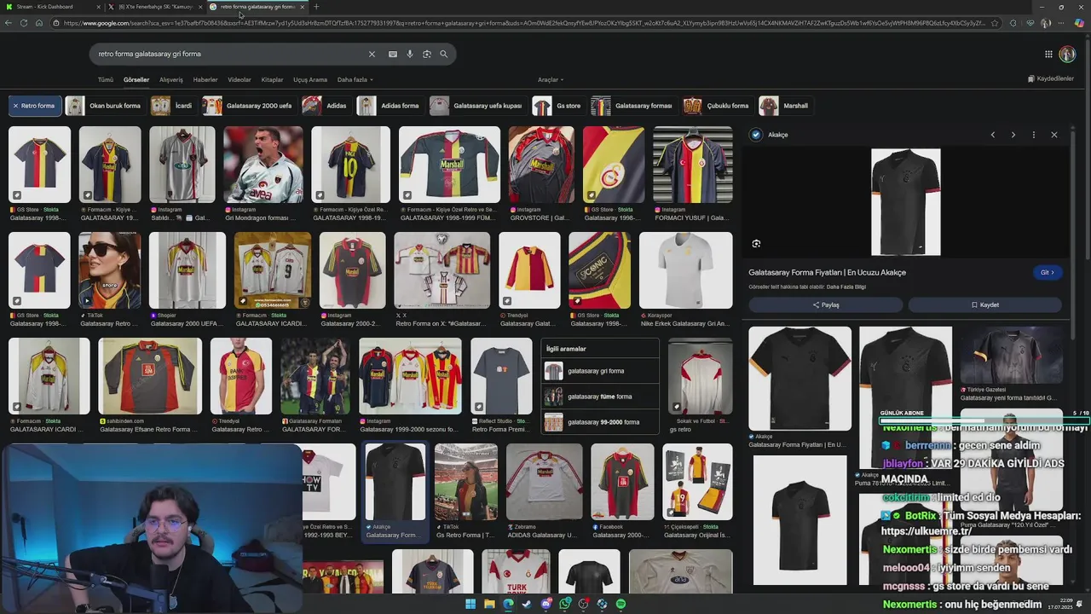Switch to Stream - Kick Dashboard browser tab
Viewport: 1091px width, 614px height.
[x=51, y=7]
